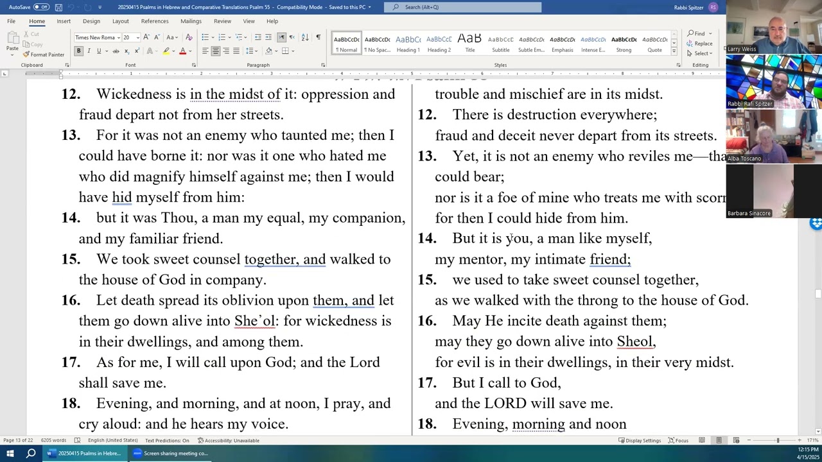Click the Search box
822x462 pixels.
[462, 7]
